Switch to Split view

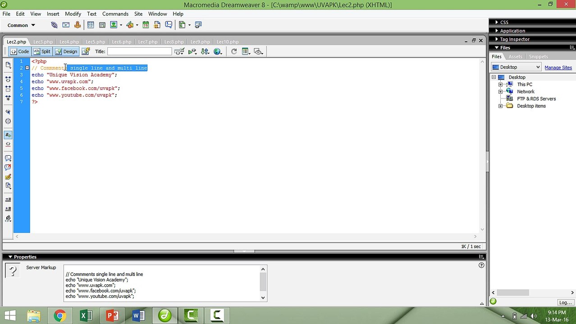pos(42,51)
